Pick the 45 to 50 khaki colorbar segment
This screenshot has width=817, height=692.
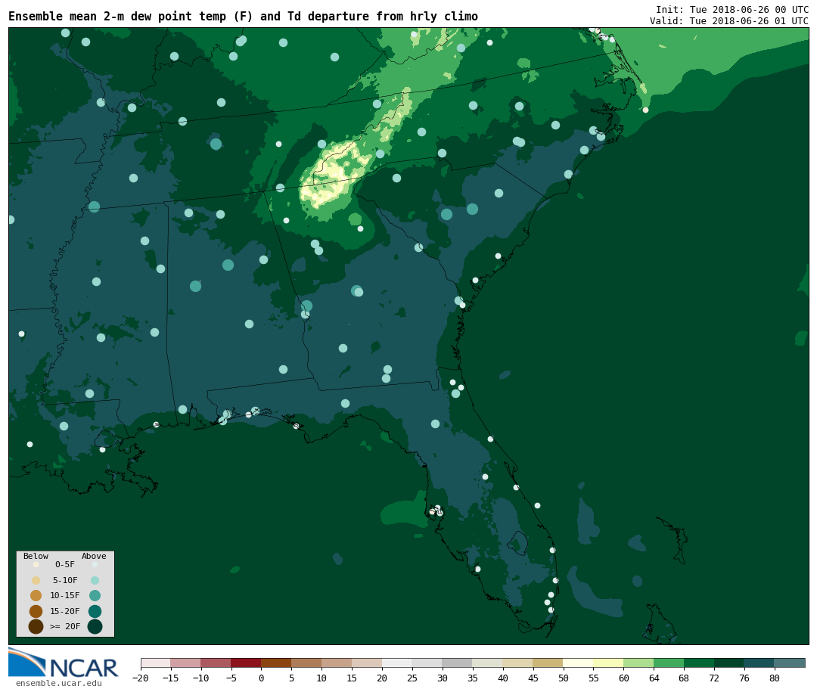pyautogui.click(x=548, y=663)
